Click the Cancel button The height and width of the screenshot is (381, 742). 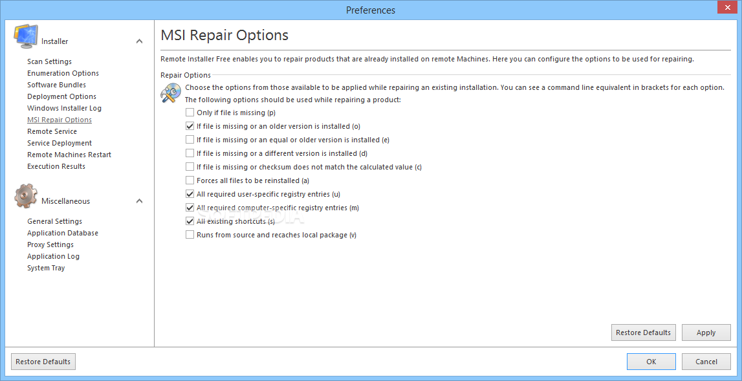706,362
